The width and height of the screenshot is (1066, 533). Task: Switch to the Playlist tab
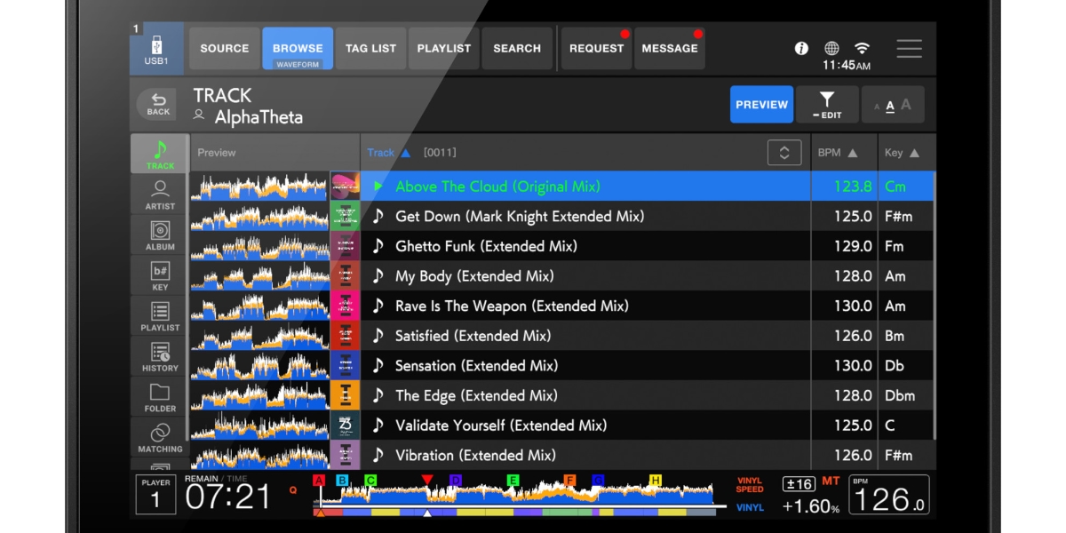coord(444,49)
